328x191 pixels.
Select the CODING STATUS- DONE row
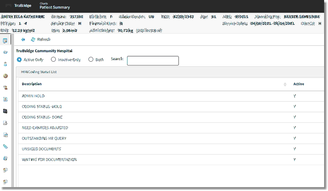[171, 117]
